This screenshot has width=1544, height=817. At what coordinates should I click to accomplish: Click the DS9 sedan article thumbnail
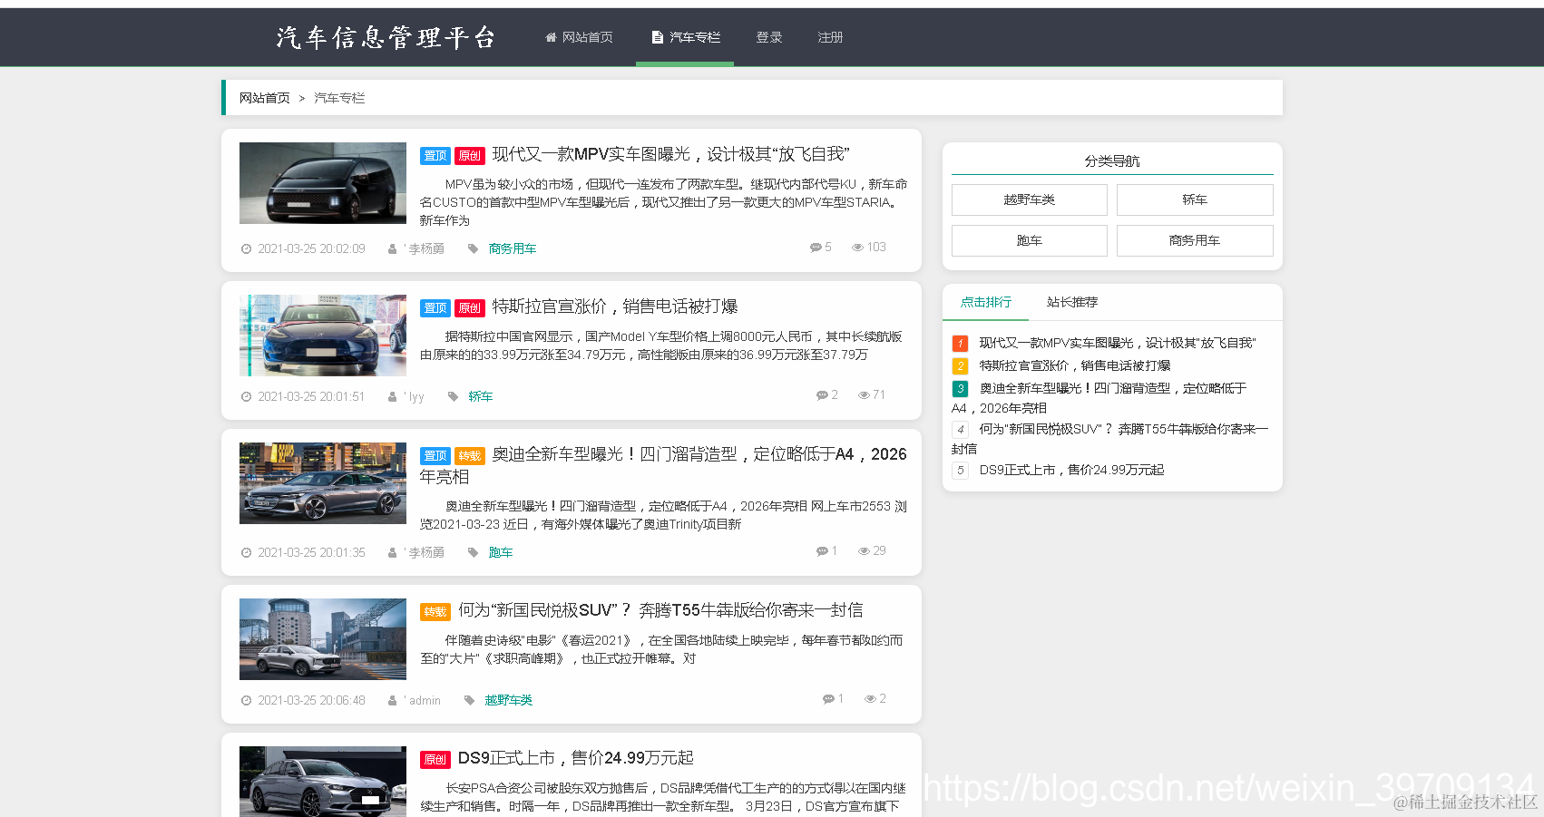[x=323, y=782]
